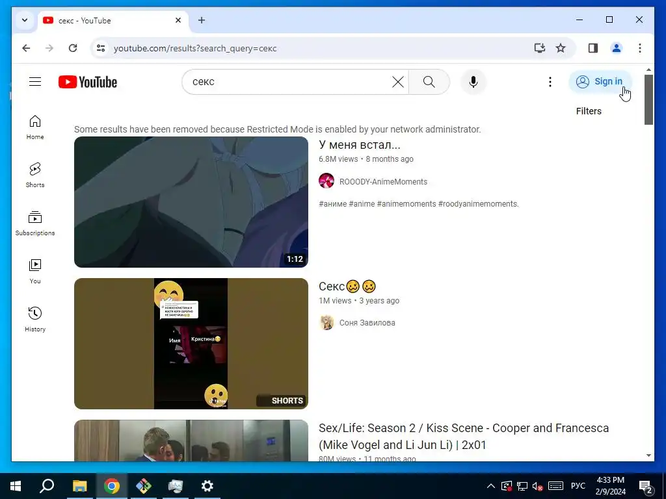Start voice search with microphone

coord(473,82)
